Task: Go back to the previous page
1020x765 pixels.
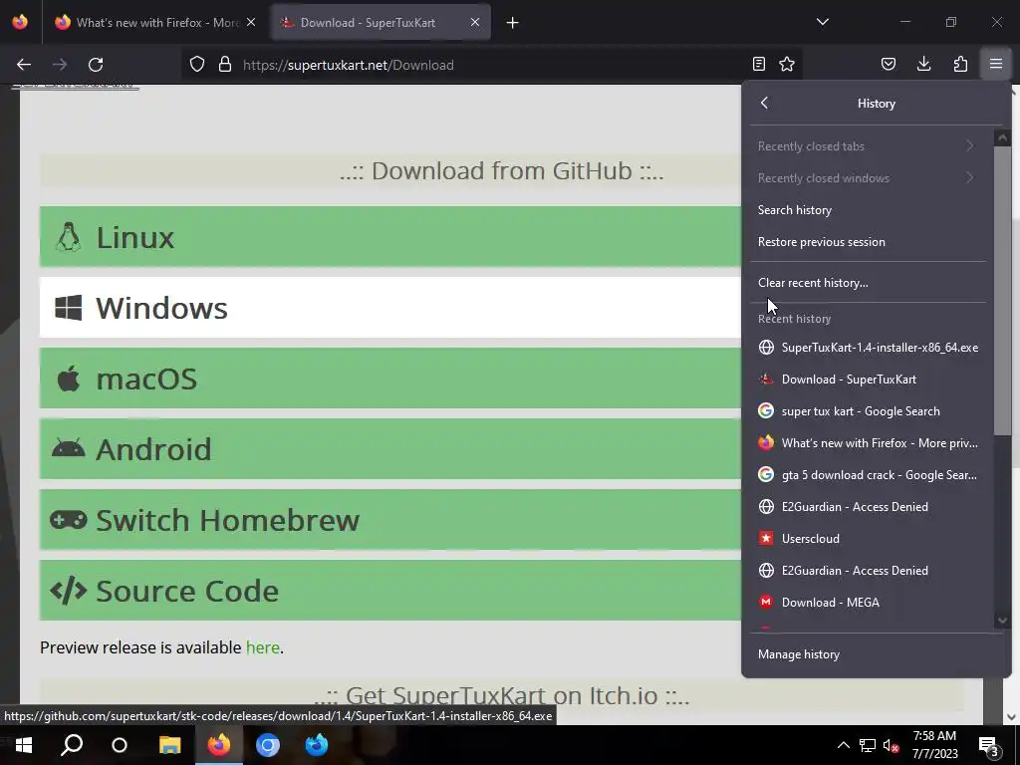Action: [x=24, y=65]
